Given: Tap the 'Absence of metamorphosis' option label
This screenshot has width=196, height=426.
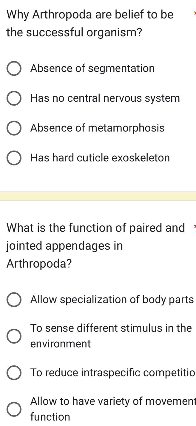Looking at the screenshot, I should point(97,128).
